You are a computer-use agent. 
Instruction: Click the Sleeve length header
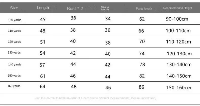point(105,8)
